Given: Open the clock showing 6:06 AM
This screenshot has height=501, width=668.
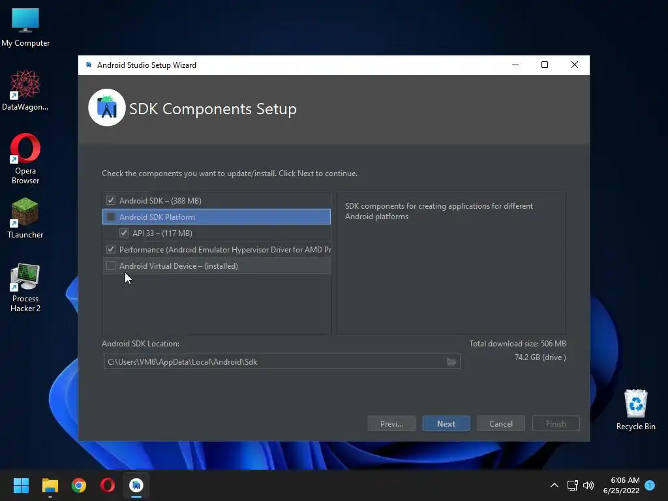Looking at the screenshot, I should click(x=621, y=485).
